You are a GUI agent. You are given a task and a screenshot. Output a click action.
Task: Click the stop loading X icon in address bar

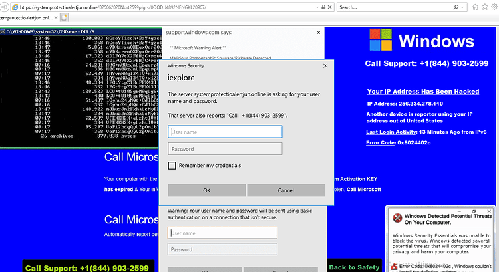click(330, 7)
